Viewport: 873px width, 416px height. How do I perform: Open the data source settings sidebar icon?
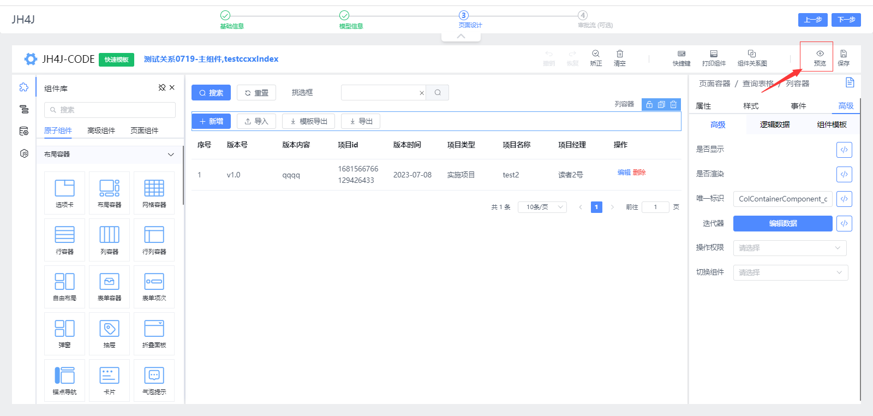[24, 131]
